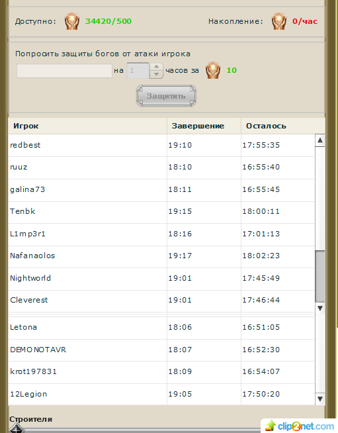Click the clip2net green arrow logo

tap(271, 426)
